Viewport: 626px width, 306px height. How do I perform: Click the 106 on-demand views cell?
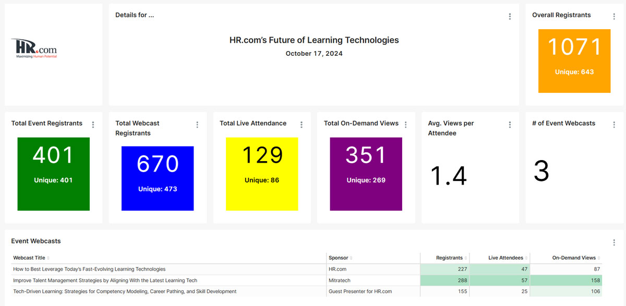click(x=566, y=291)
